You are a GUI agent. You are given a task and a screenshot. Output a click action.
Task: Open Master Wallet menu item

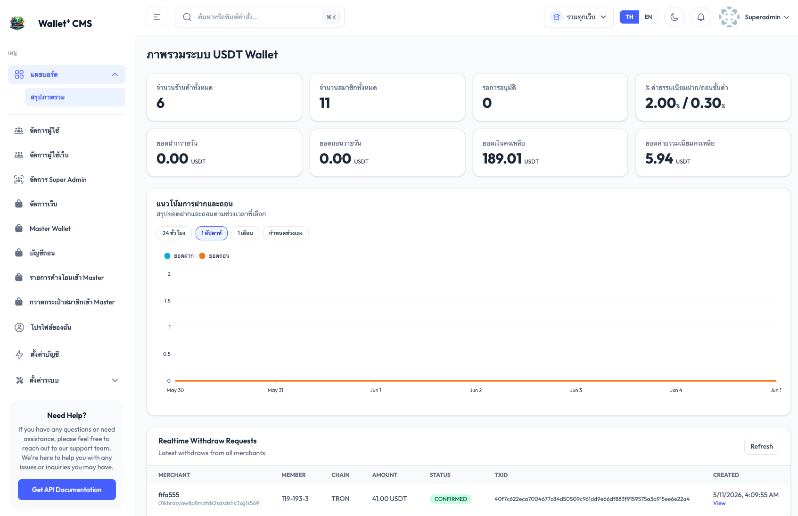66,229
